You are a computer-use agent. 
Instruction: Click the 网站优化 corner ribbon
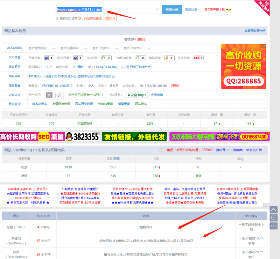[x=264, y=7]
